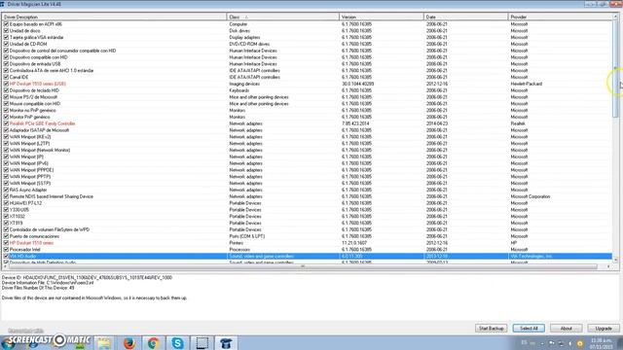The image size is (623, 350).
Task: Select the WAN Miniport (IKEv2) row
Action: (308, 137)
